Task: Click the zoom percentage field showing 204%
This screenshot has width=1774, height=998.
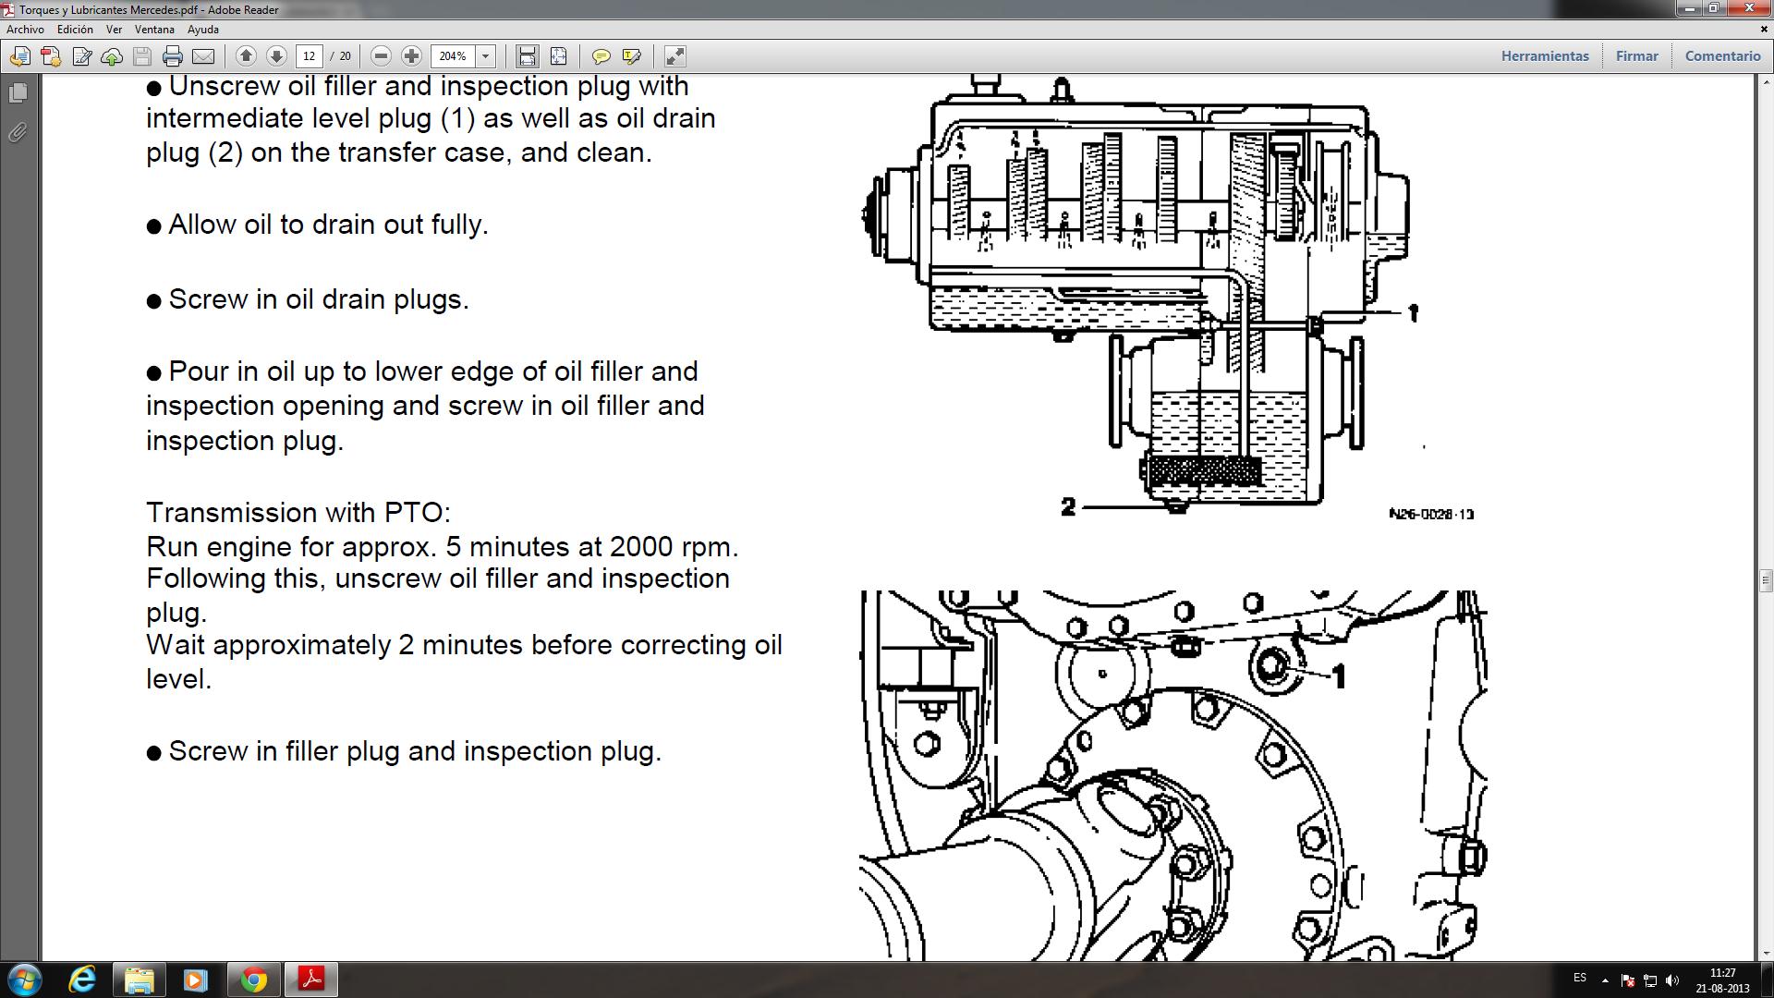Action: tap(453, 56)
